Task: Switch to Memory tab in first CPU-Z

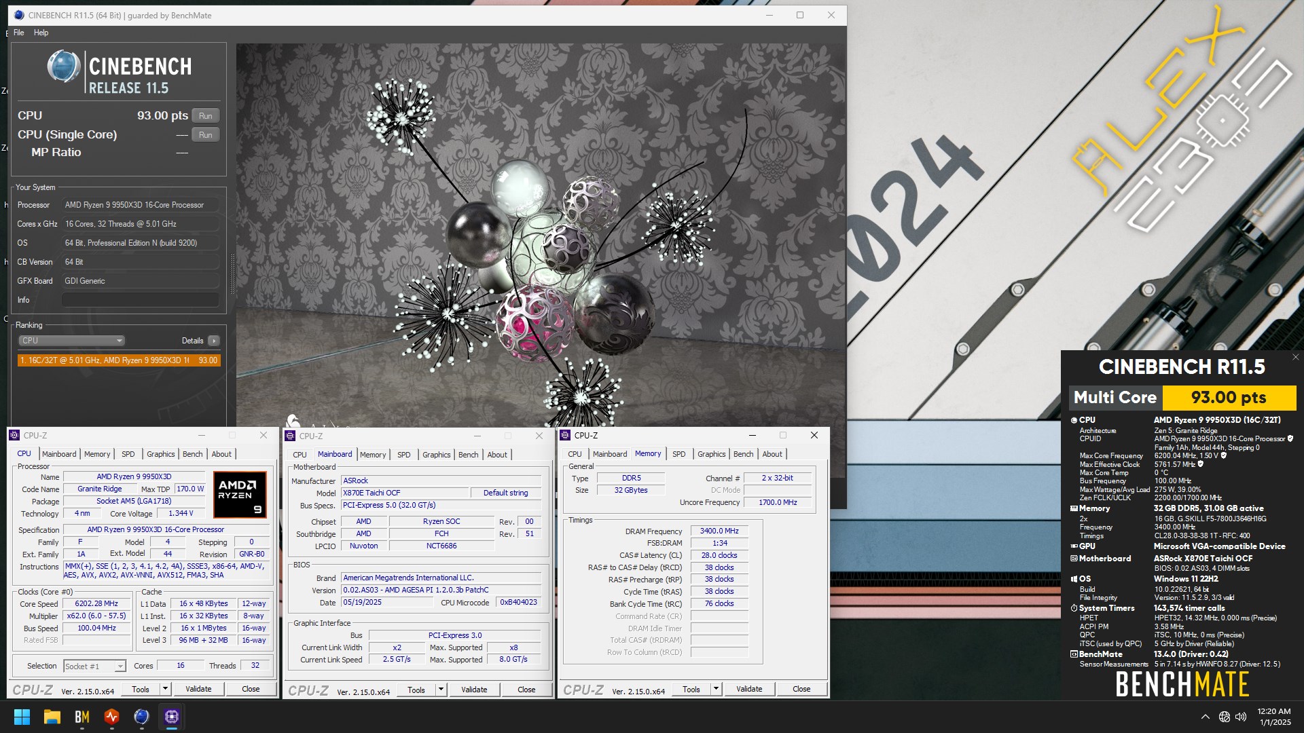Action: click(x=97, y=454)
